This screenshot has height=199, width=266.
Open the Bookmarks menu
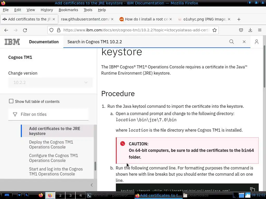pos(68,10)
